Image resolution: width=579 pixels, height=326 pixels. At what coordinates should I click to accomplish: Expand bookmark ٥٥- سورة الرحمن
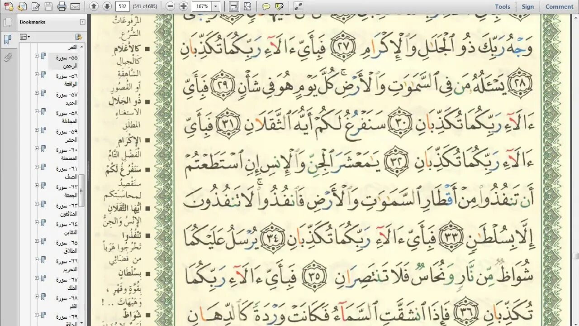[x=37, y=56]
